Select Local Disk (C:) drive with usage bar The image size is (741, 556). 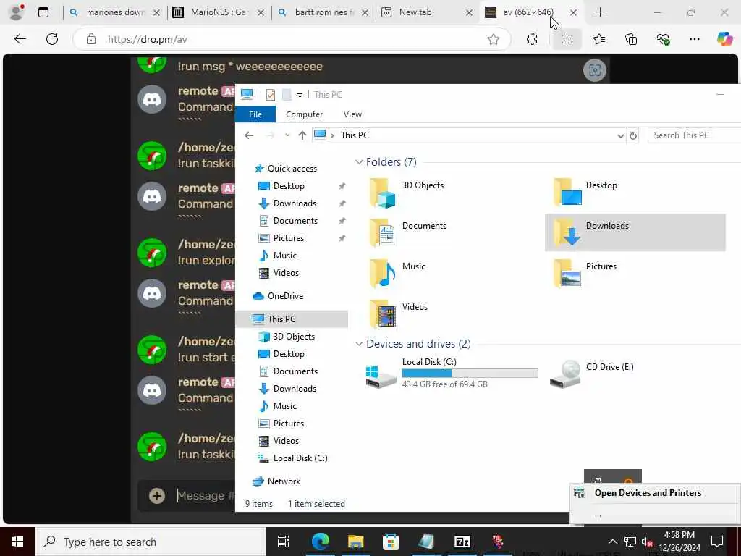[x=452, y=373]
